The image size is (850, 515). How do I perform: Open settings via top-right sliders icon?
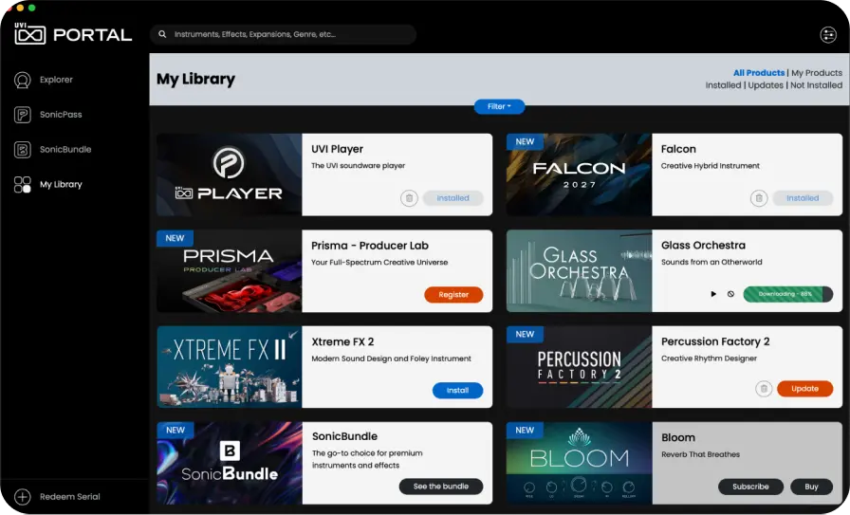[828, 35]
